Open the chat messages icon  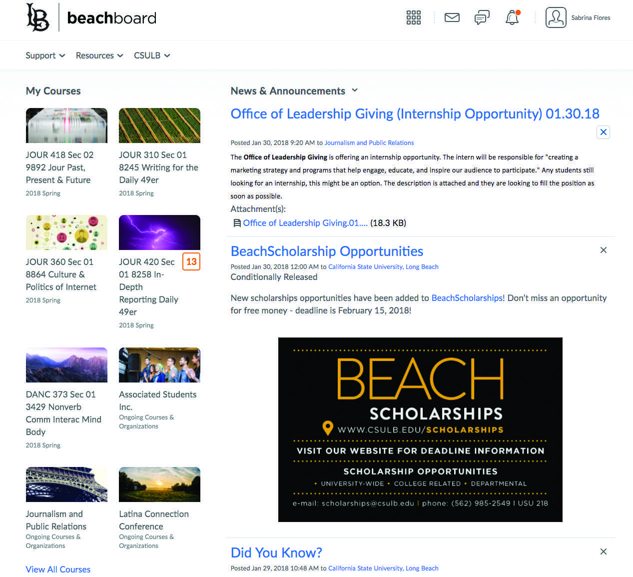pyautogui.click(x=482, y=17)
